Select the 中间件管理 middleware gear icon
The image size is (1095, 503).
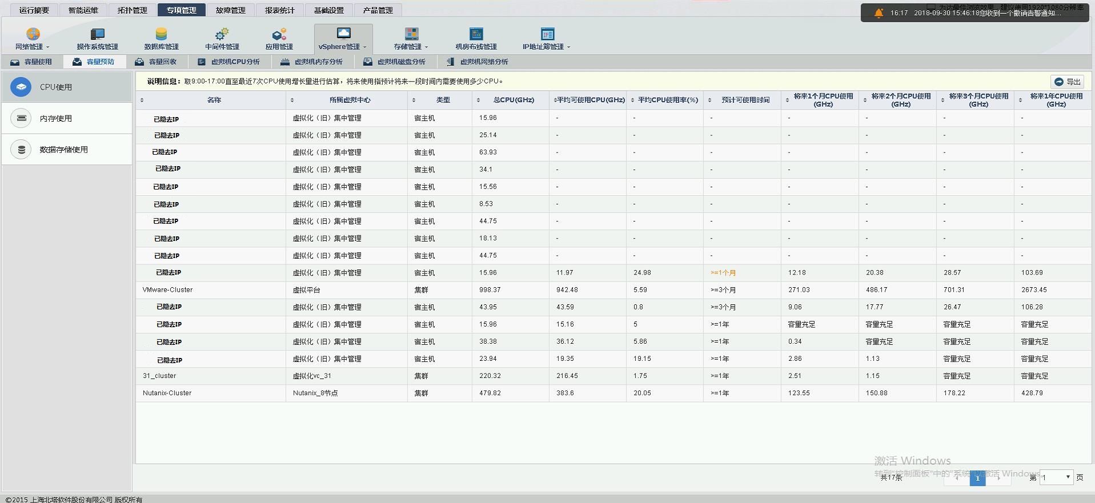222,35
